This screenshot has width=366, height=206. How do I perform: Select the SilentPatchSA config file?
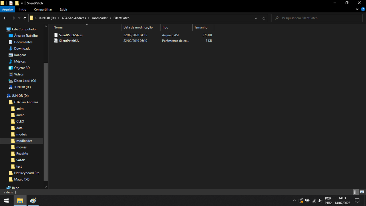tap(69, 41)
